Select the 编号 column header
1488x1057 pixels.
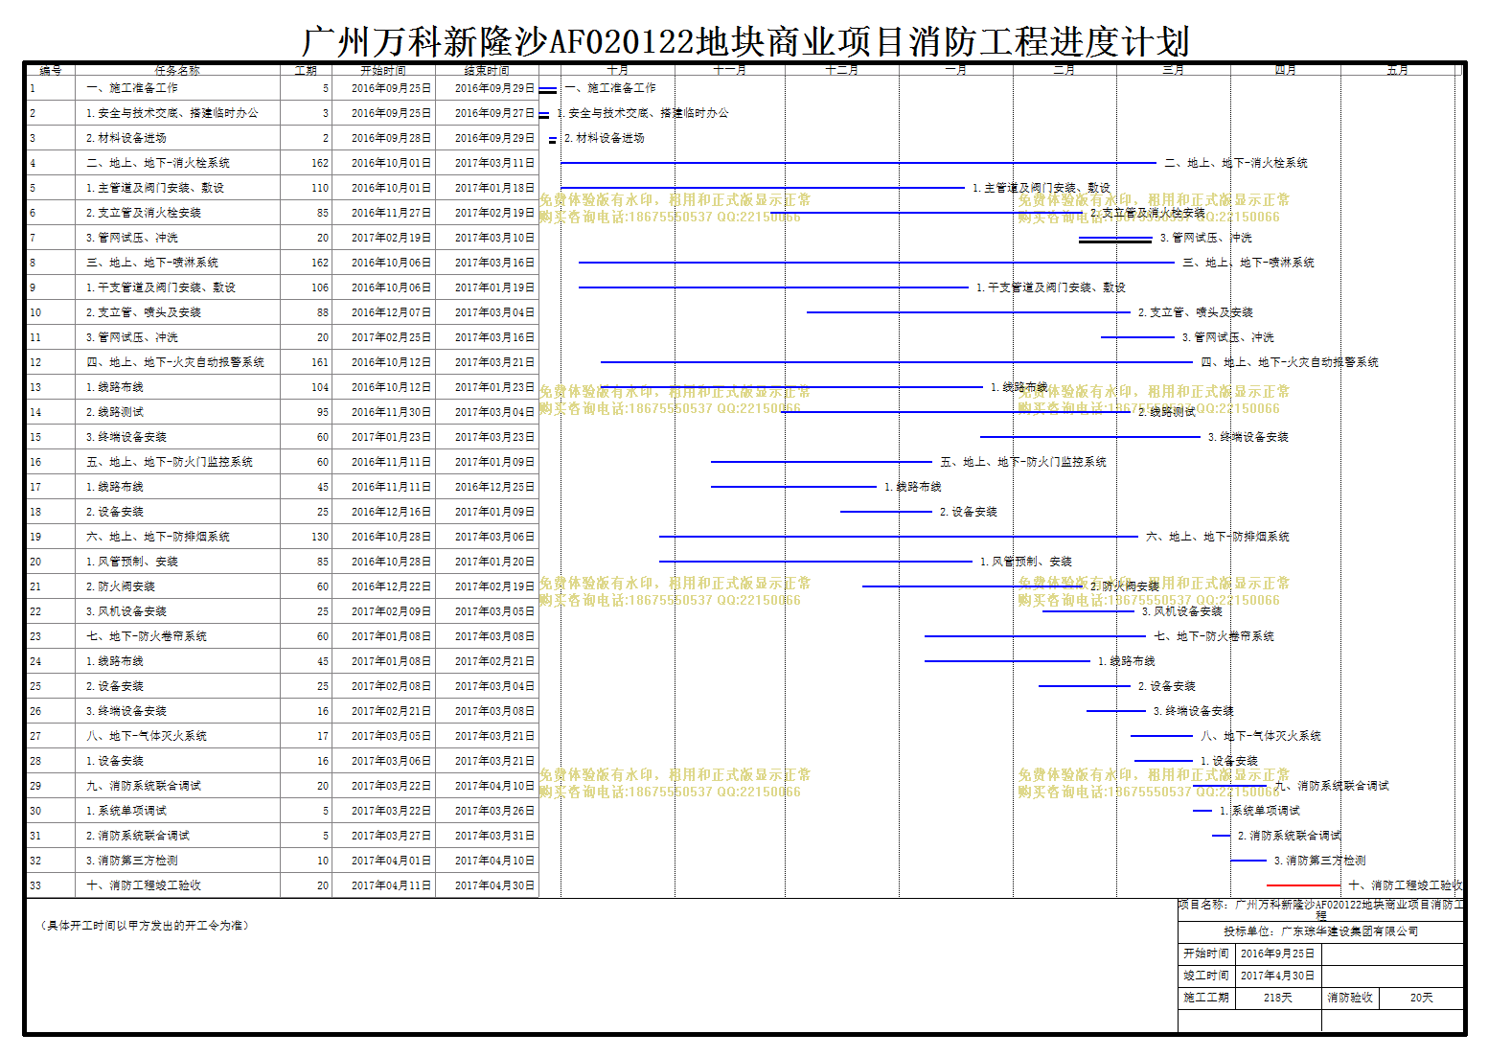(51, 70)
